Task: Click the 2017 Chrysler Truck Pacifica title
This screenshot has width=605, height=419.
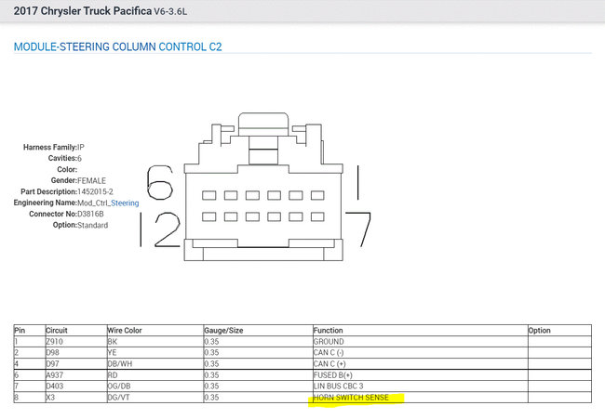Action: pos(83,11)
